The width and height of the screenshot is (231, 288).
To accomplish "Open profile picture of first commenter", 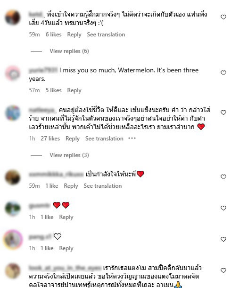I will (13, 17).
